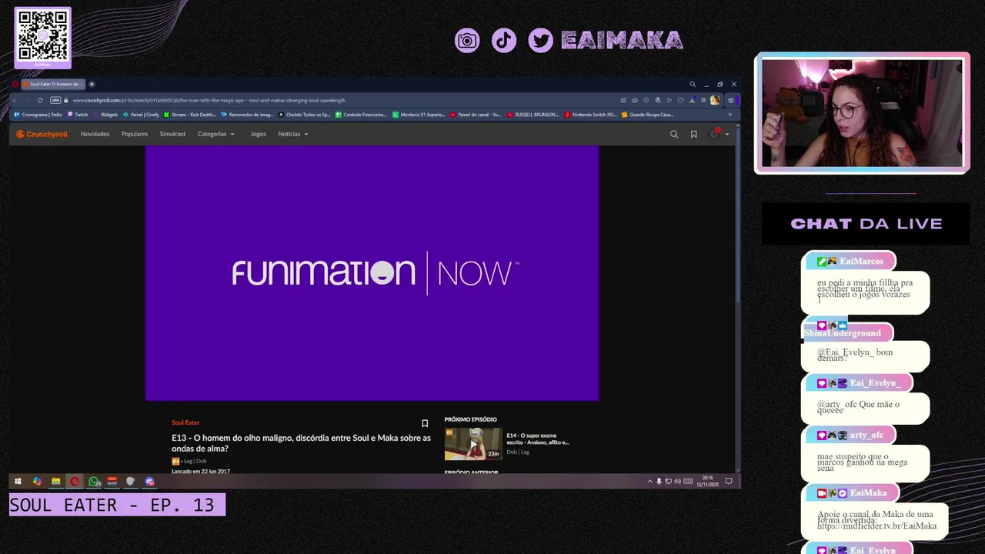Open taskbar notification center icon
985x554 pixels.
[x=729, y=482]
